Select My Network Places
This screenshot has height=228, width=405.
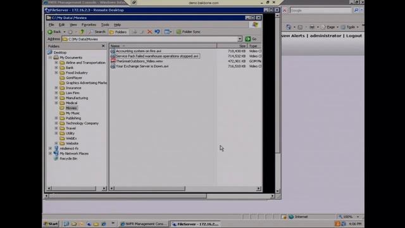point(74,153)
